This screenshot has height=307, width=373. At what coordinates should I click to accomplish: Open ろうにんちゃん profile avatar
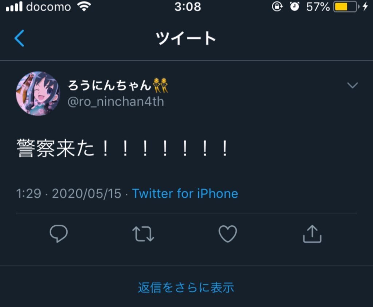[x=38, y=94]
